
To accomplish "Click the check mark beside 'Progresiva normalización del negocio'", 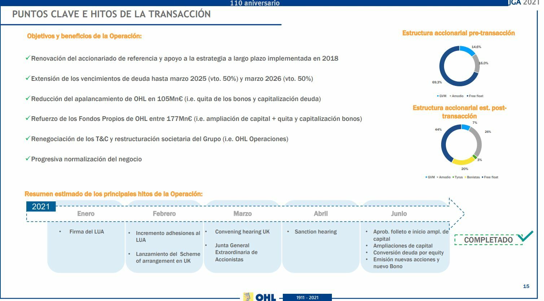I will tap(28, 158).
